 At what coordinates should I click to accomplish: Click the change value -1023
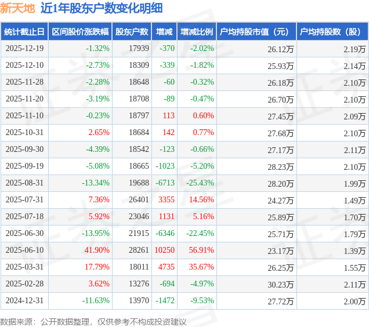pyautogui.click(x=165, y=166)
